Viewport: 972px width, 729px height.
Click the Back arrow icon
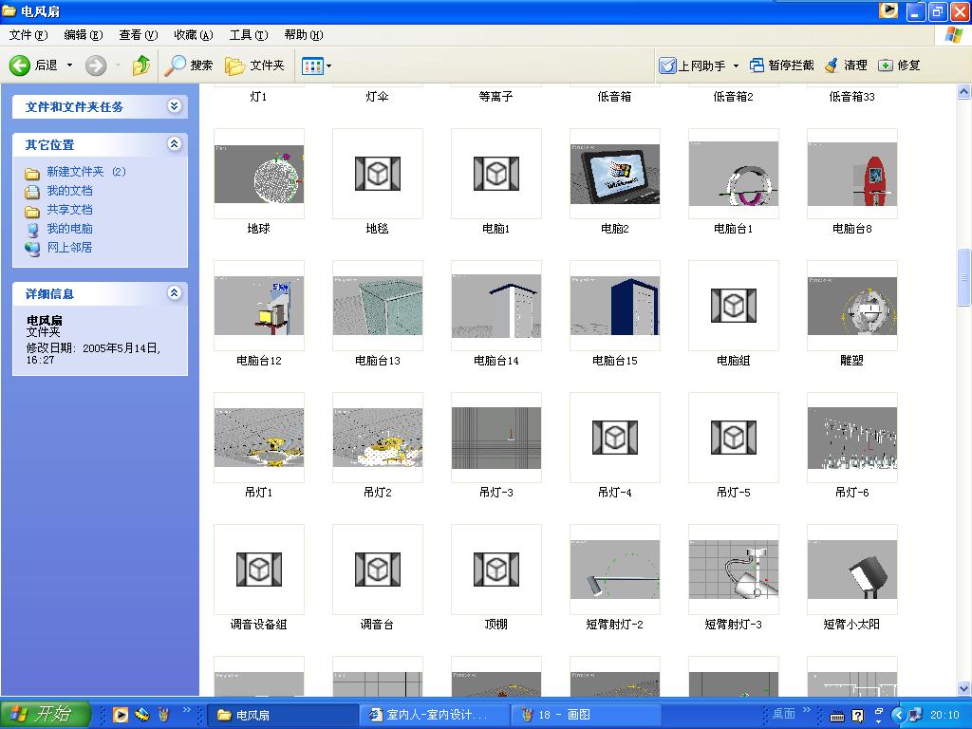(x=19, y=65)
